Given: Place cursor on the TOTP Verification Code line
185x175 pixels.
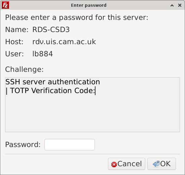Looking at the screenshot, I should click(x=50, y=91).
